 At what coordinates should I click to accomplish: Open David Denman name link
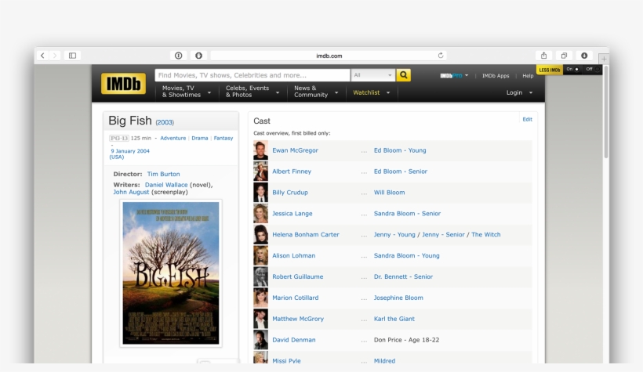293,340
